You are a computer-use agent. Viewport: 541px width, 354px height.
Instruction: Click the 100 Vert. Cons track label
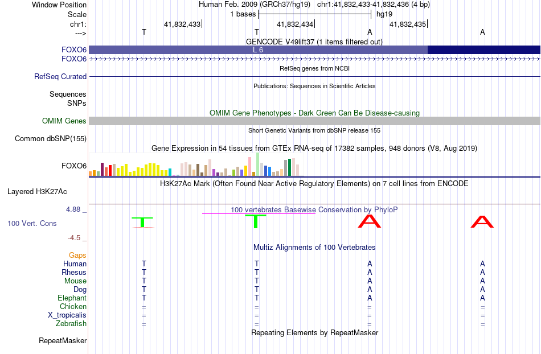point(32,223)
